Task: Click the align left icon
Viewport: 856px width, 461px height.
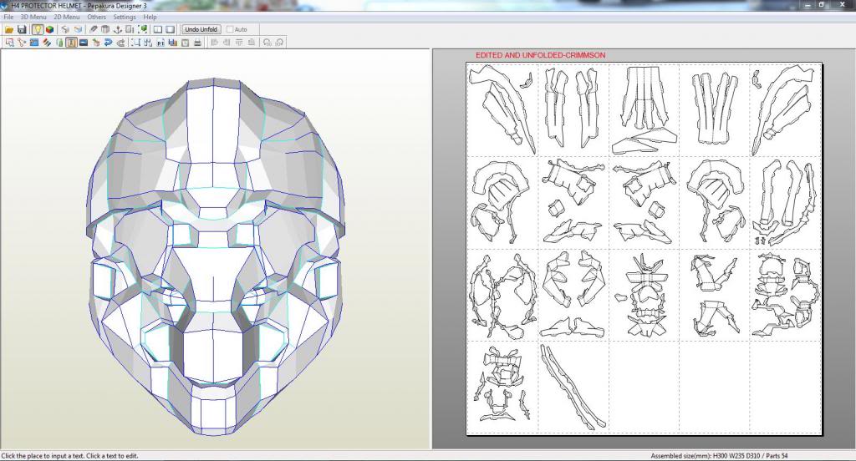Action: [214, 43]
